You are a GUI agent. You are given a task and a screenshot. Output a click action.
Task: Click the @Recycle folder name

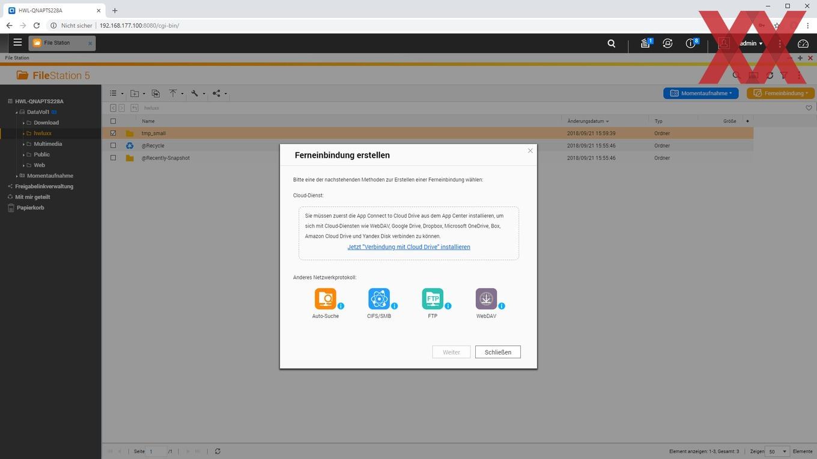[x=153, y=146]
